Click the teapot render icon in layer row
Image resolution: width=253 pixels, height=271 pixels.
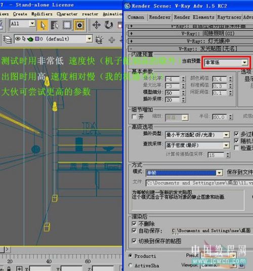pyautogui.click(x=30, y=39)
